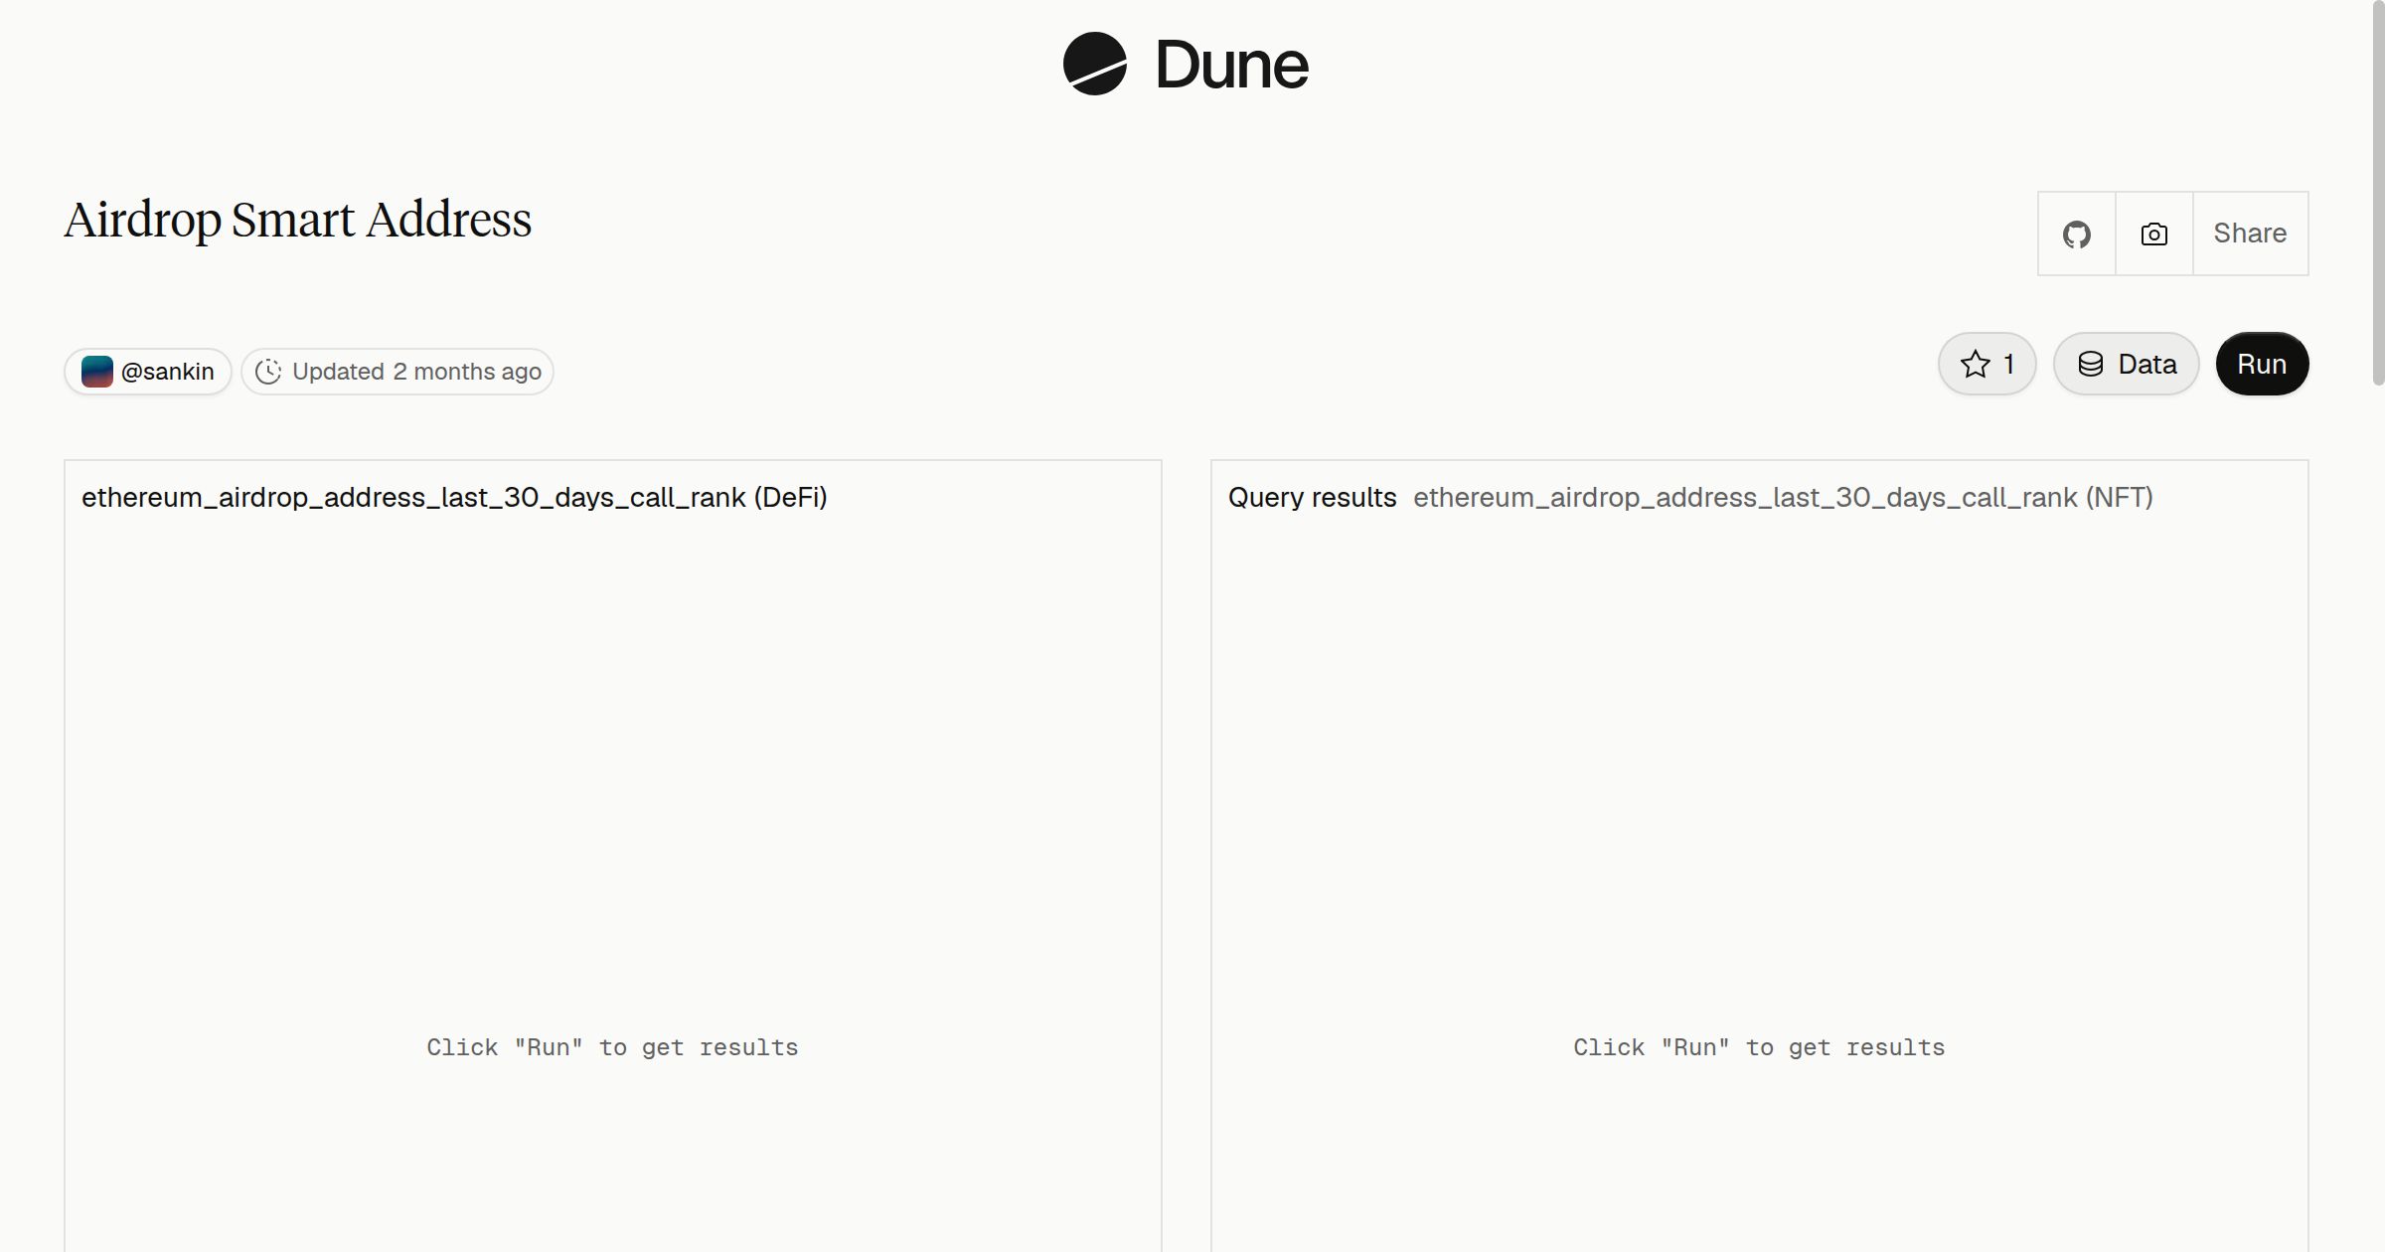Click the Airdrop Smart Address title

pos(298,220)
